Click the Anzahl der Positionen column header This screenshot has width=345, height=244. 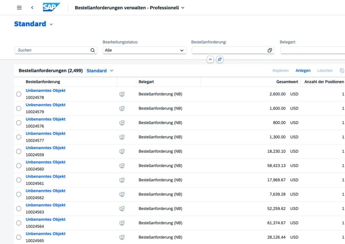324,82
